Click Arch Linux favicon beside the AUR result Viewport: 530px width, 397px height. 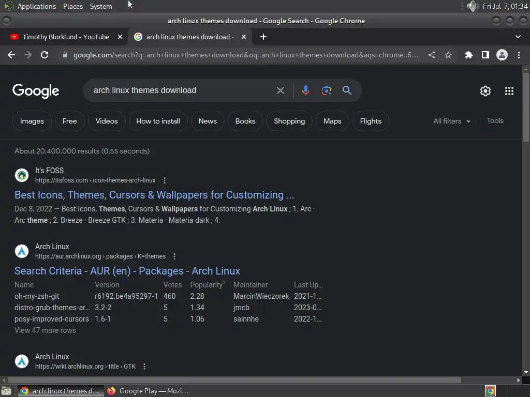click(x=22, y=251)
